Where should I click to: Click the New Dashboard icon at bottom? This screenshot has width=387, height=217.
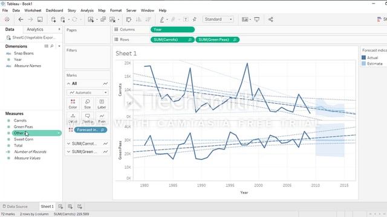pyautogui.click(x=70, y=206)
